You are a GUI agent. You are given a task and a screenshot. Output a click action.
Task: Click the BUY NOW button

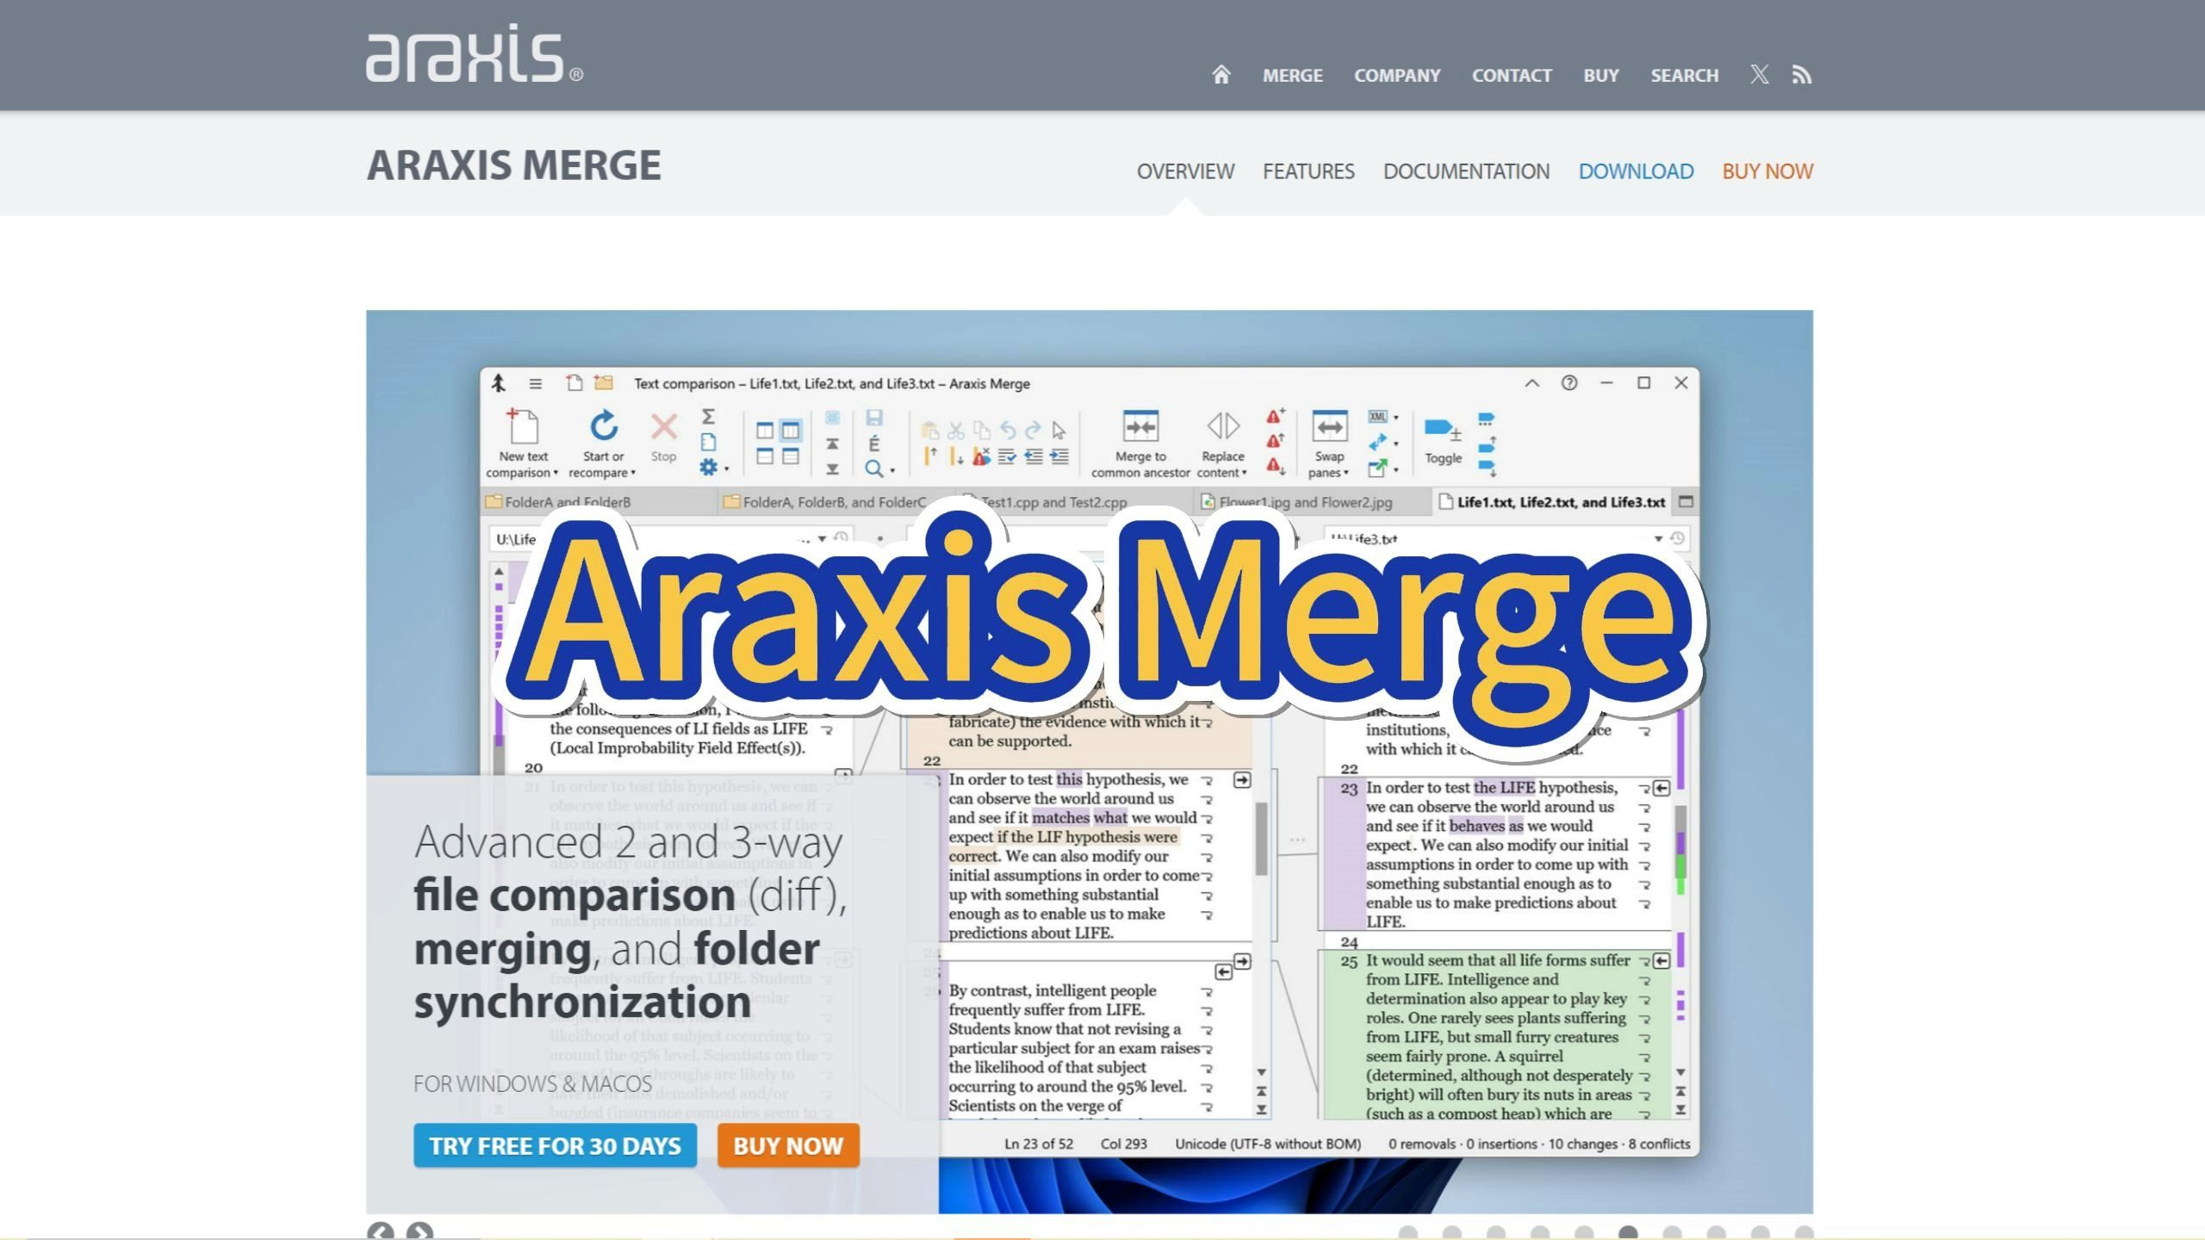point(787,1144)
